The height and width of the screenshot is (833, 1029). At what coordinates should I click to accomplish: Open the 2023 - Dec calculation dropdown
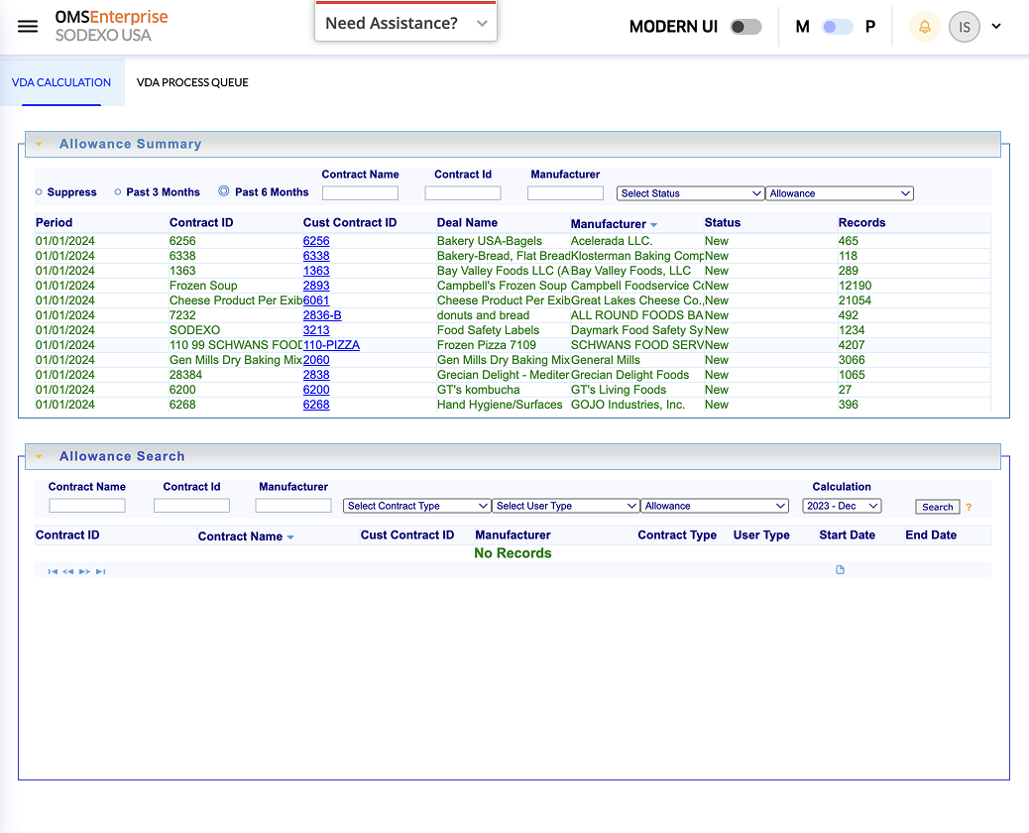pos(842,506)
